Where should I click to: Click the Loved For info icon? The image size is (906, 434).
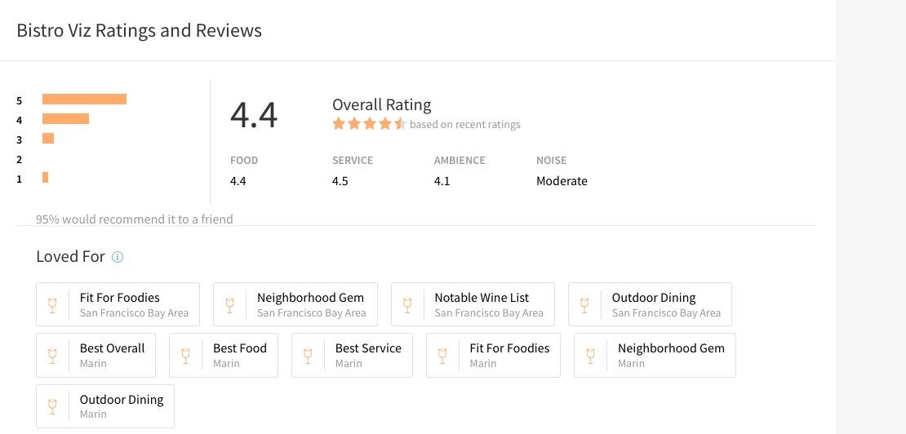point(118,257)
